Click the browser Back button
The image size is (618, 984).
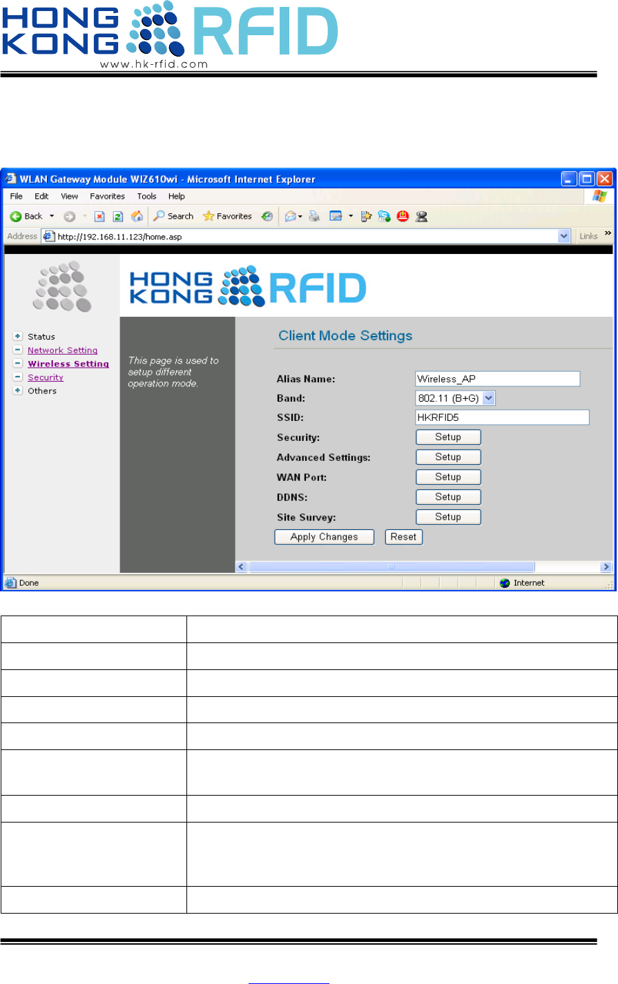[x=26, y=216]
